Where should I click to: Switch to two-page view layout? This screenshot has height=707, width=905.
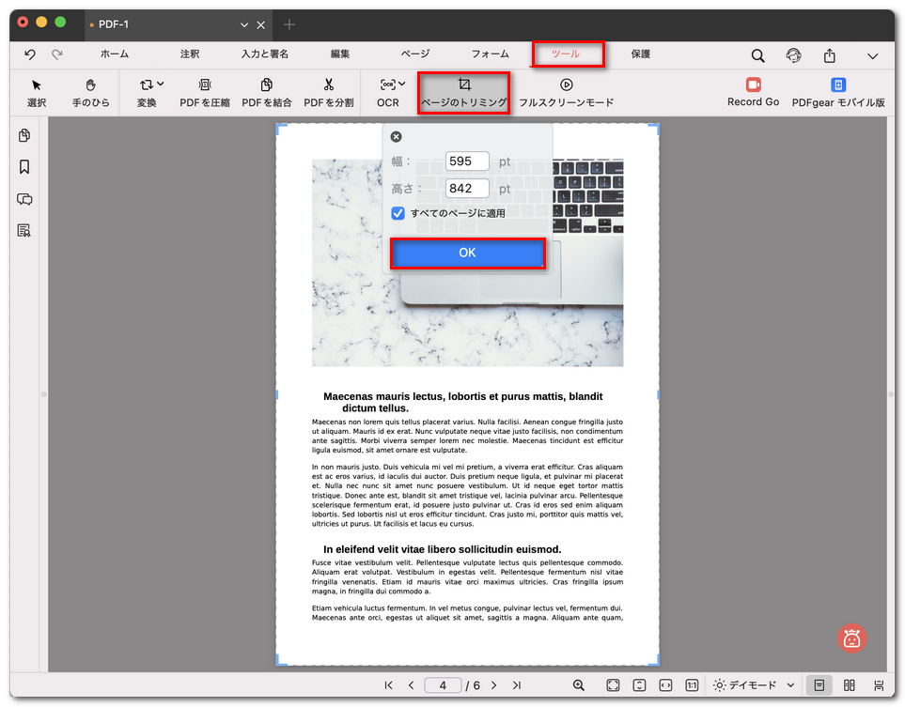click(850, 685)
